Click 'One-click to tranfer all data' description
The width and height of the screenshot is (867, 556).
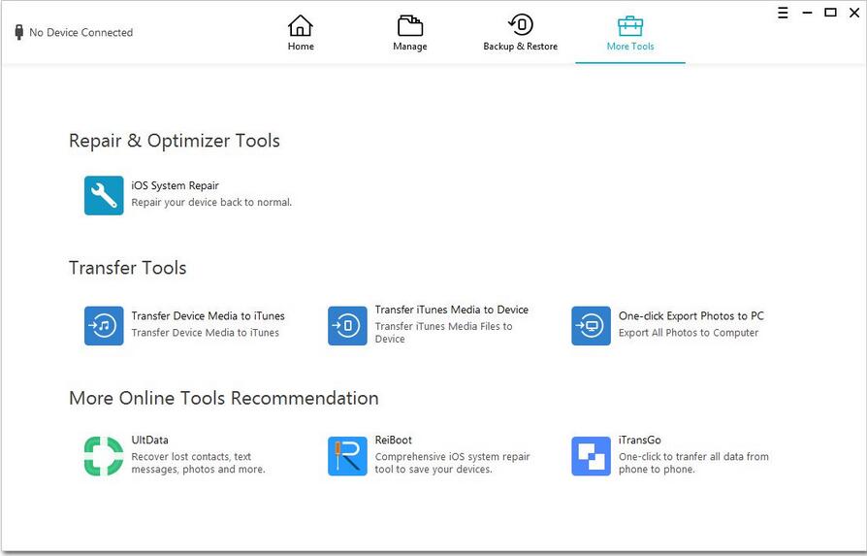(x=693, y=463)
